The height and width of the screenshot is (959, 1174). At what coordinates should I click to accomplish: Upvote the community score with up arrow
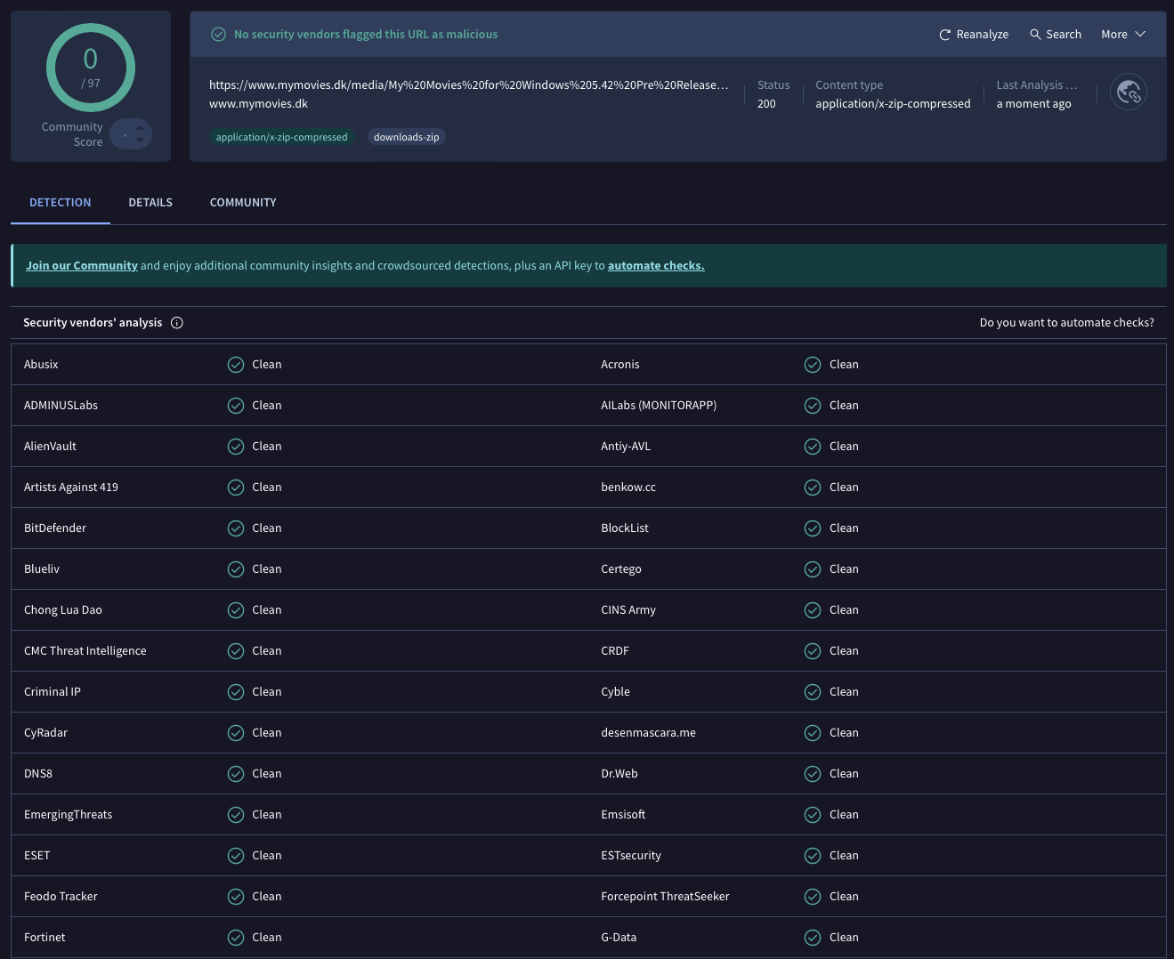click(x=140, y=128)
